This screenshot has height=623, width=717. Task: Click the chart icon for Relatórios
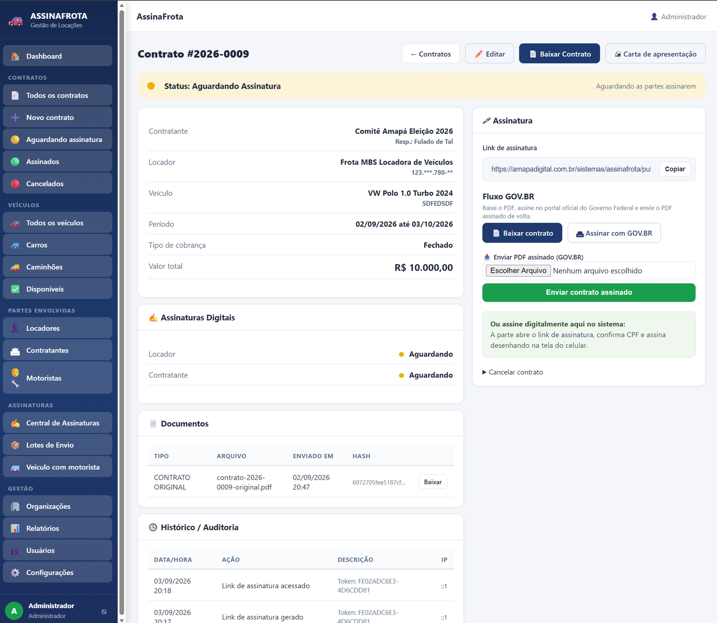[x=15, y=529]
